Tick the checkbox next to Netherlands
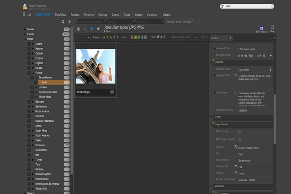Viewport: 291px width, 194px height. point(29,107)
